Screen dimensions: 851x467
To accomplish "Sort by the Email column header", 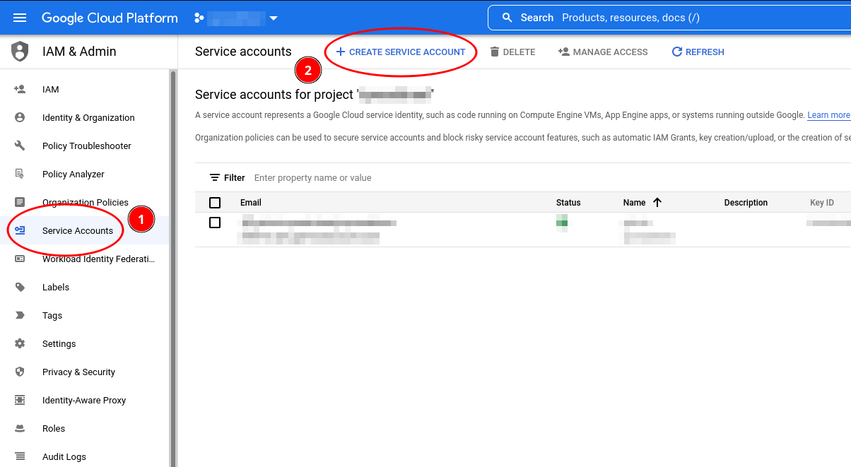I will tap(251, 203).
